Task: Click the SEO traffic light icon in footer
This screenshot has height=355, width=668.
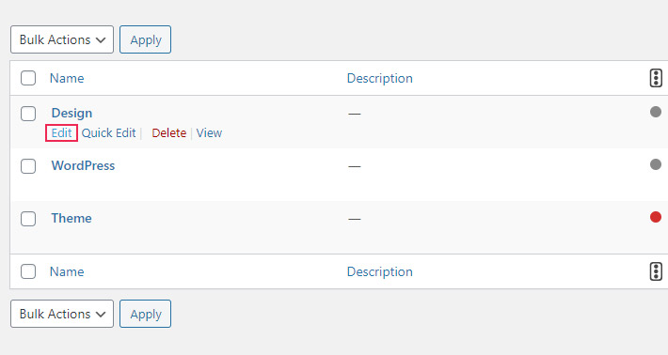Action: [x=656, y=271]
